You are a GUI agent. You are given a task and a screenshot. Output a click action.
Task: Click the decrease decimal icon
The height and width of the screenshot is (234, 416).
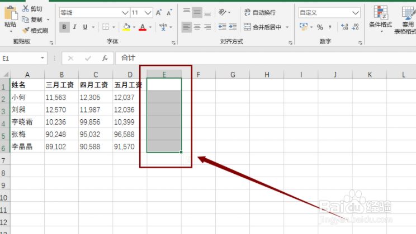point(355,27)
